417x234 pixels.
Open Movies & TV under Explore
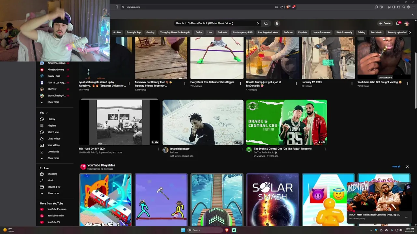[54, 187]
